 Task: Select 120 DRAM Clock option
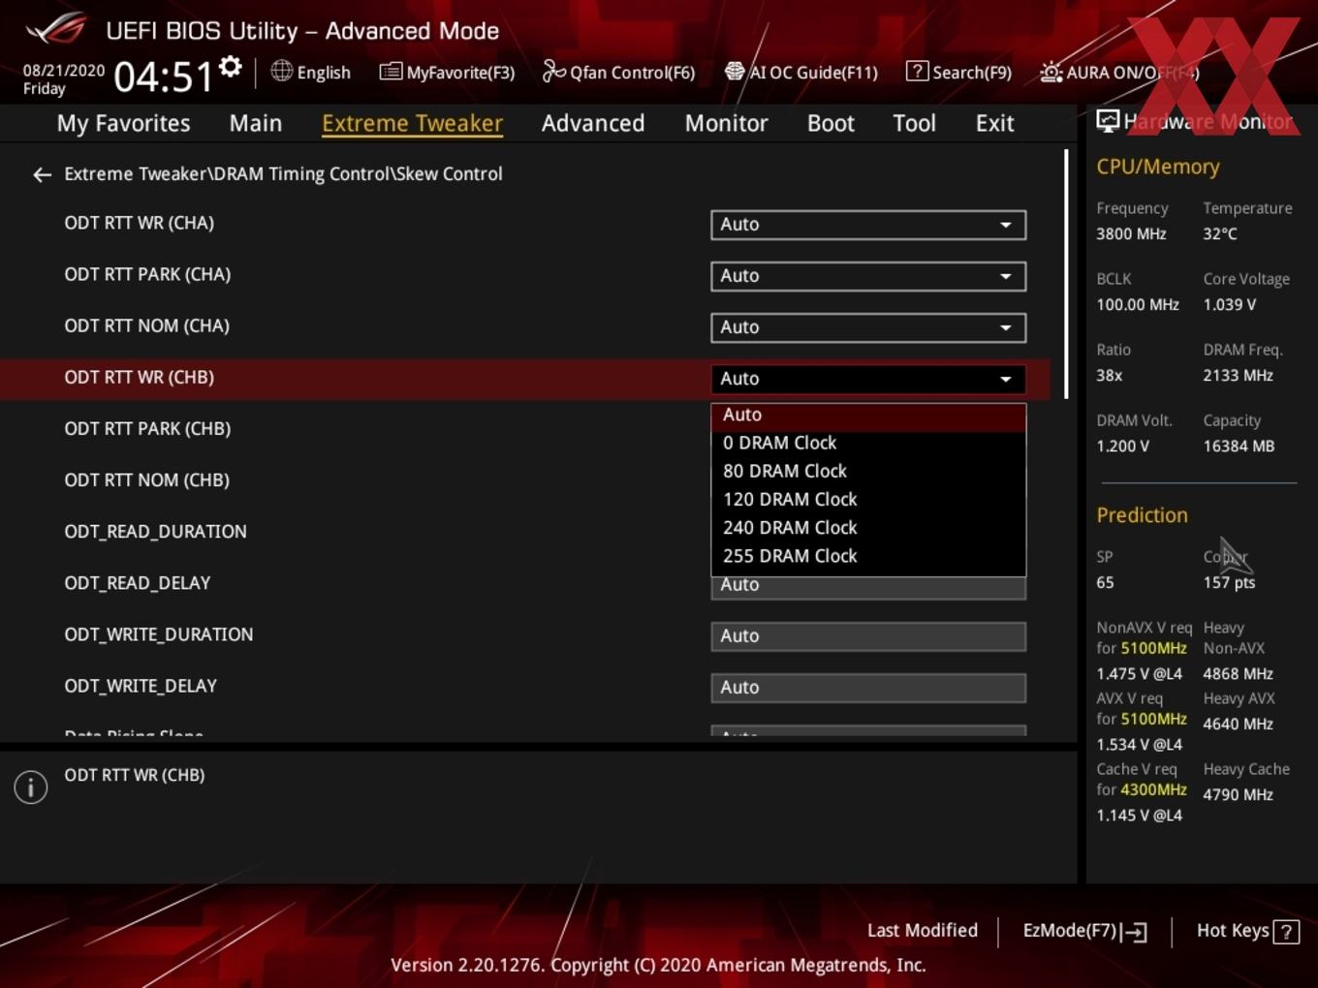868,500
